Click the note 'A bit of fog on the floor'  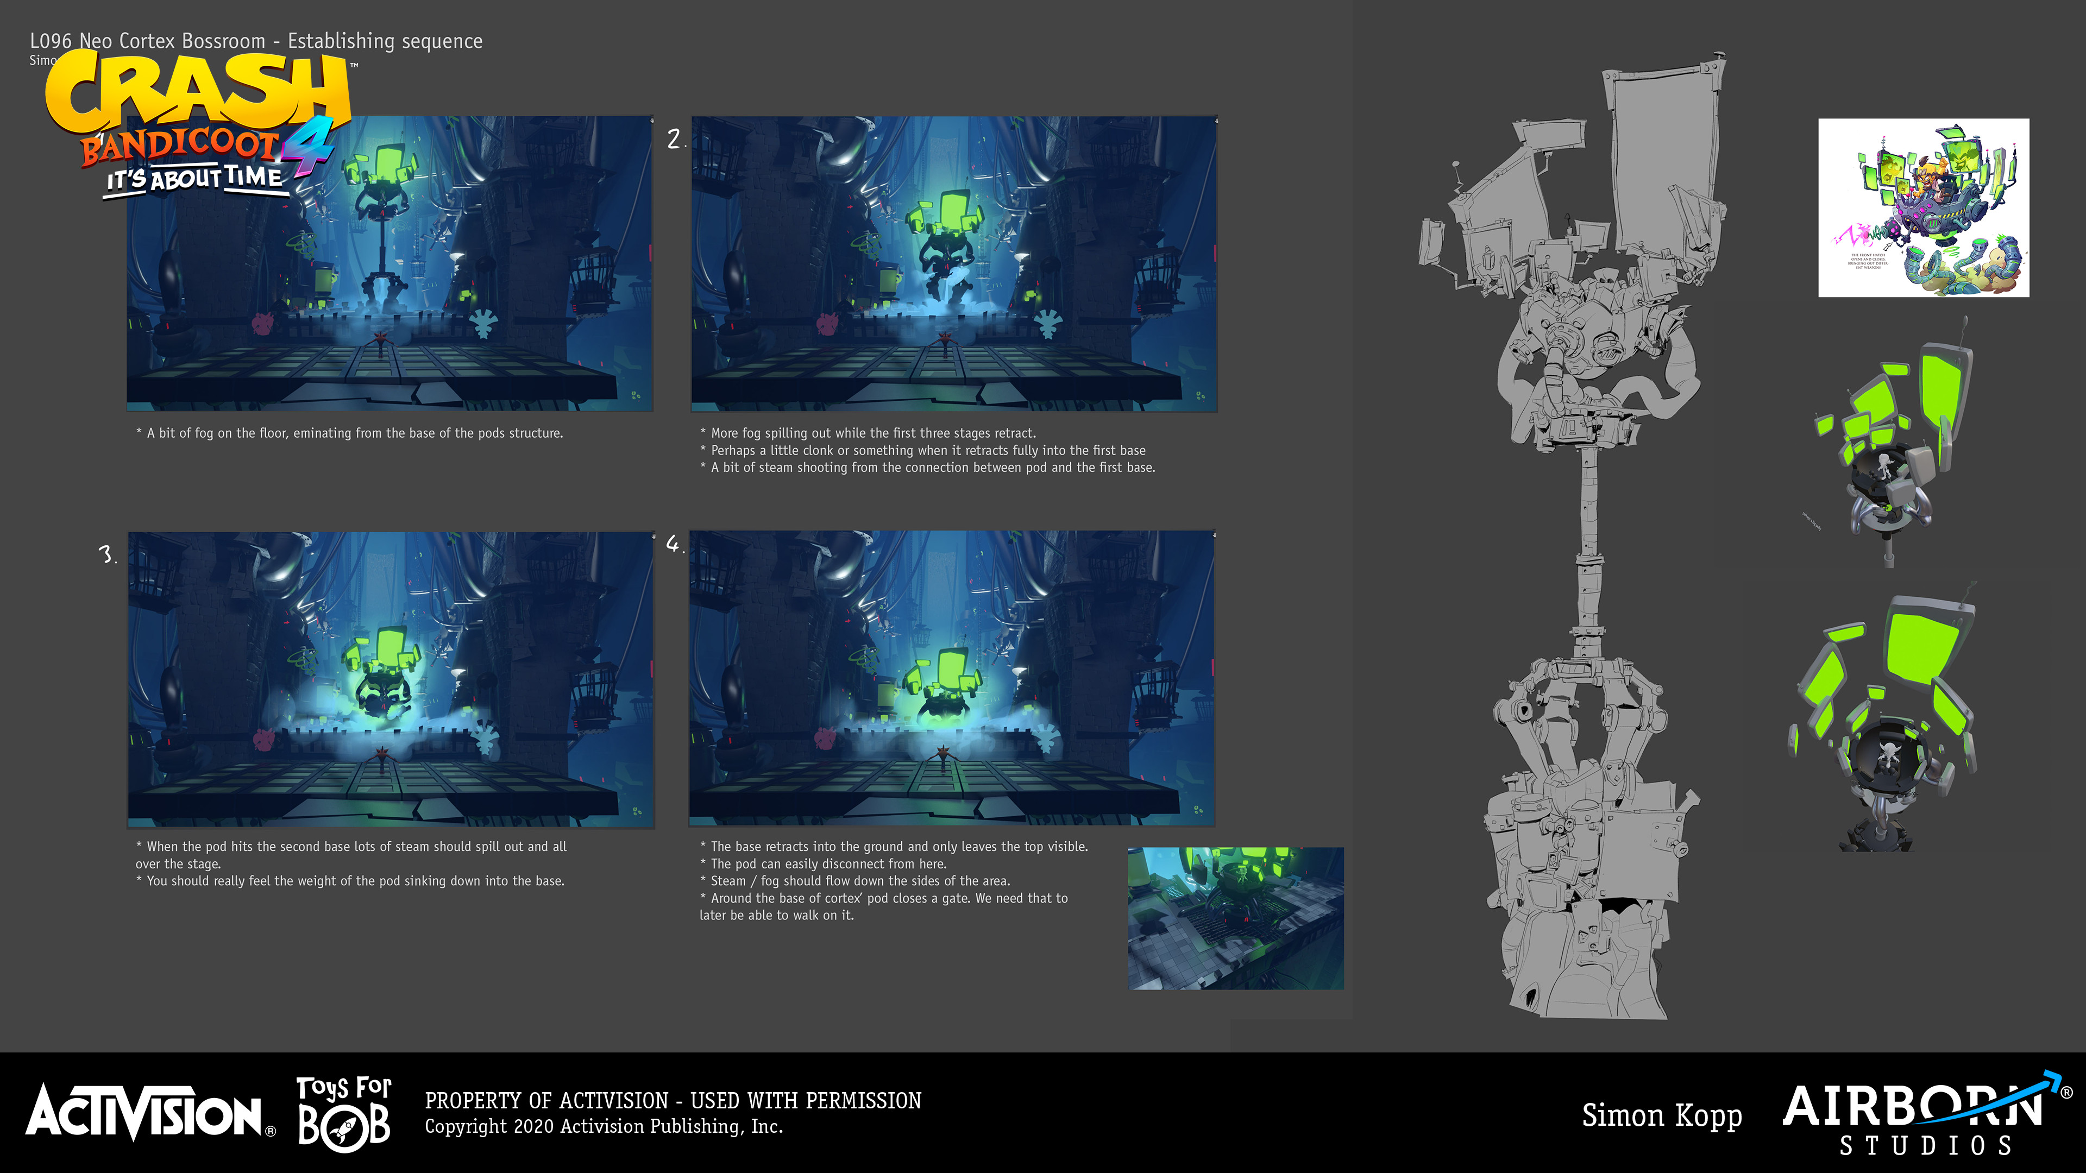[x=349, y=433]
